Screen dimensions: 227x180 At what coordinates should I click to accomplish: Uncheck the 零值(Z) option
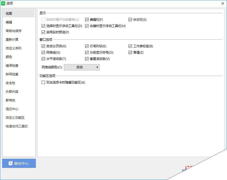coord(130,52)
